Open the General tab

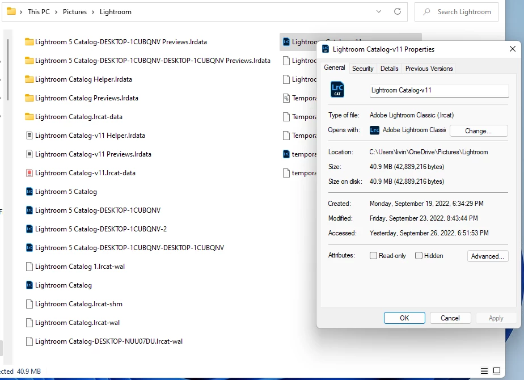[x=335, y=67]
